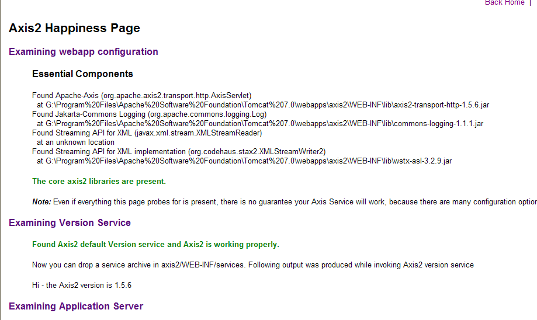Click the Note paragraph about Axis Service
This screenshot has height=320, width=537.
[x=285, y=202]
